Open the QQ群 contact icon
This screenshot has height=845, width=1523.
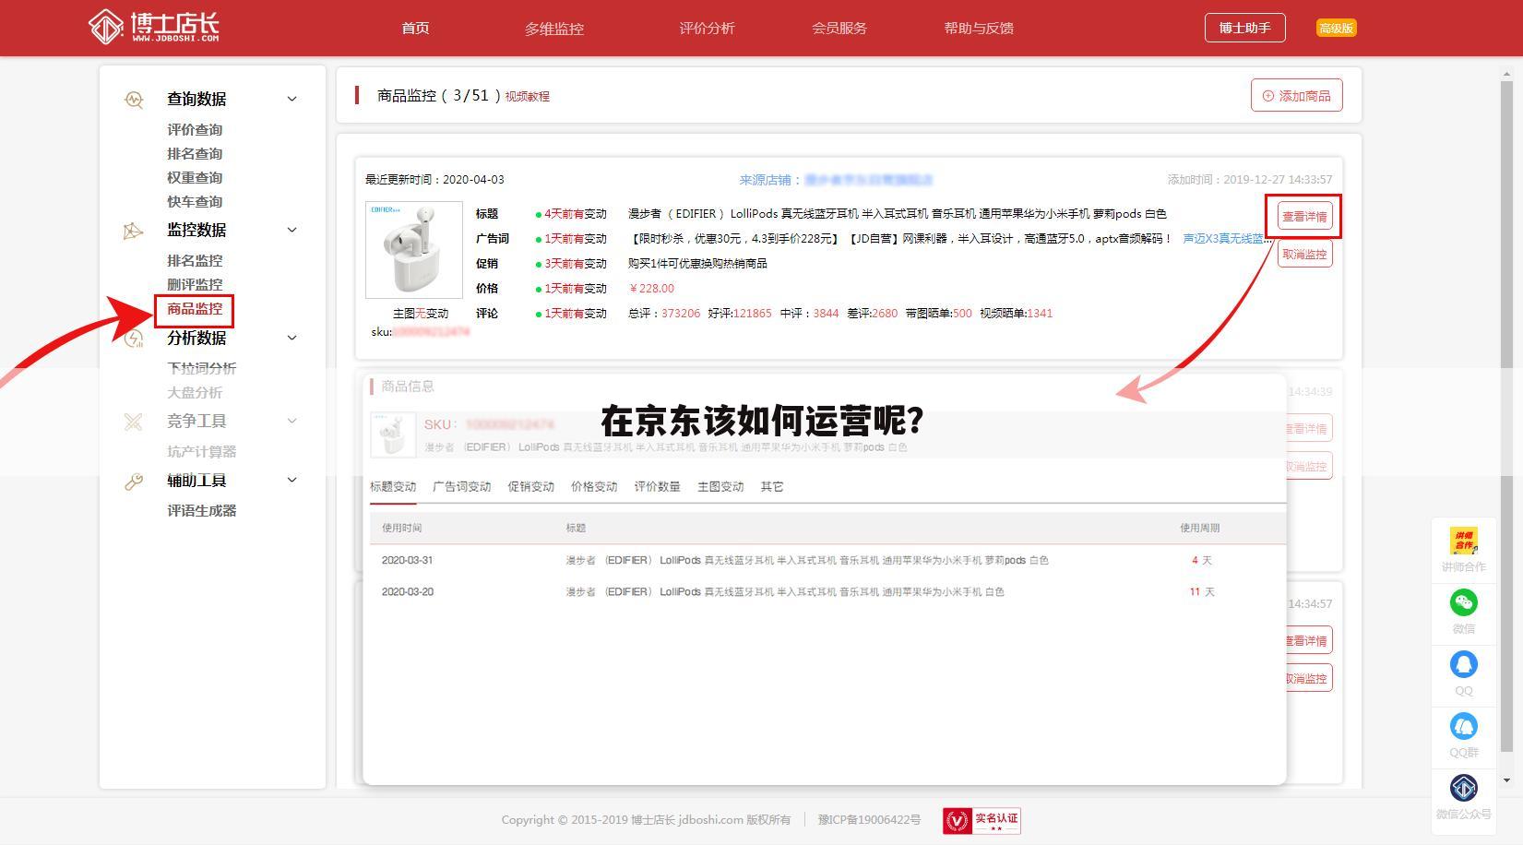pos(1464,726)
